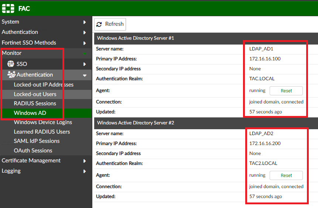The height and width of the screenshot is (208, 318).
Task: Collapse the Monitor Authentication submenu arrow
Action: pyautogui.click(x=85, y=75)
